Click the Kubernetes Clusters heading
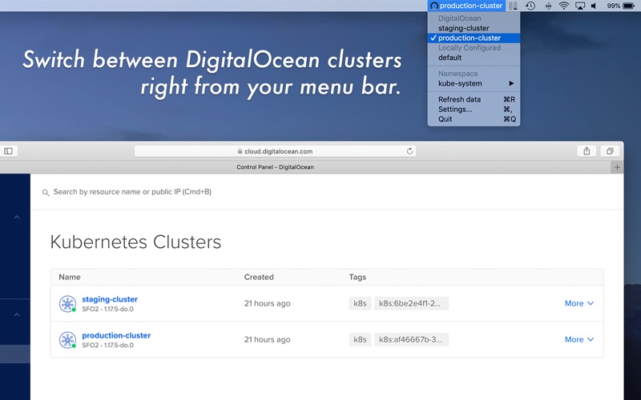 (135, 242)
